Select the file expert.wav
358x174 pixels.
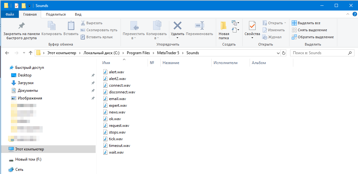[118, 105]
